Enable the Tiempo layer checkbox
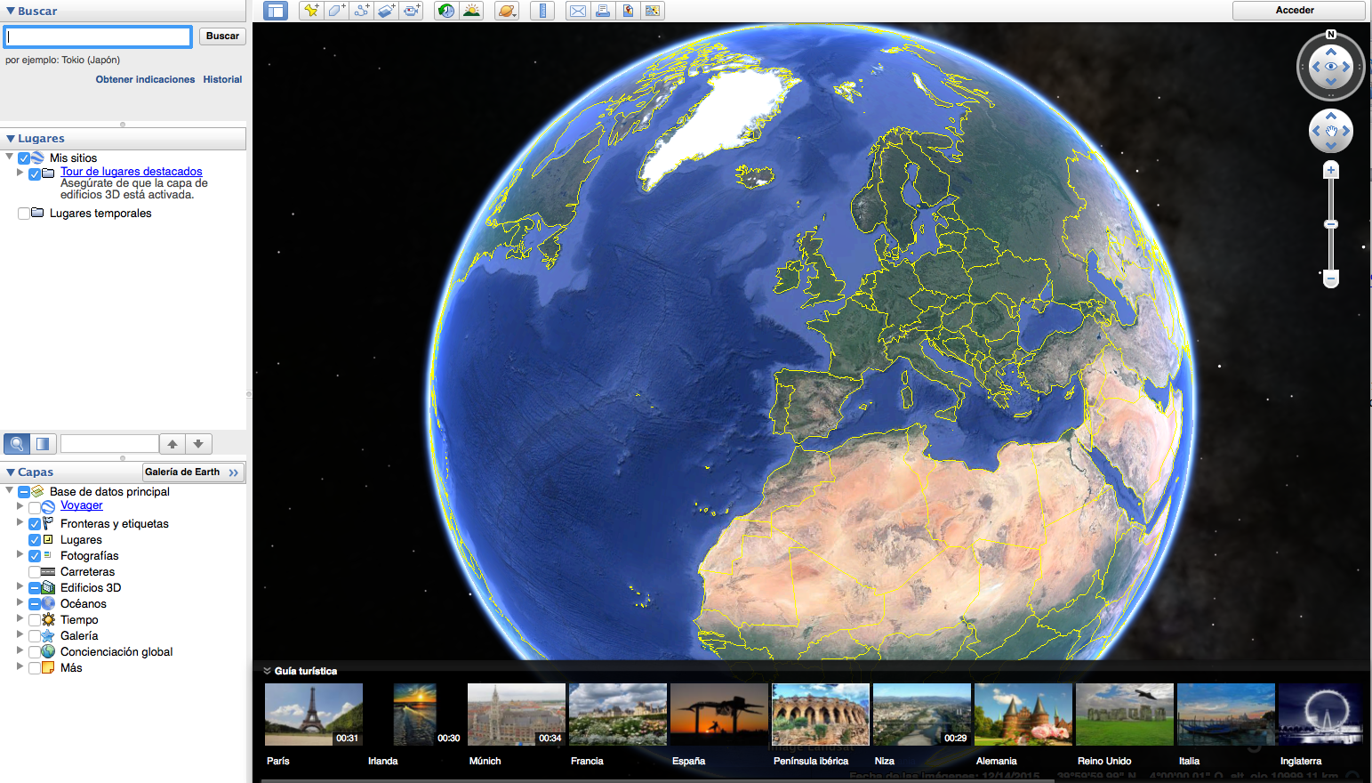This screenshot has width=1372, height=783. tap(35, 620)
